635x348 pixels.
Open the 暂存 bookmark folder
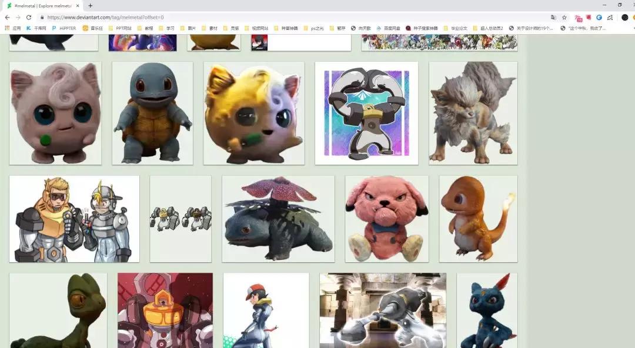337,28
